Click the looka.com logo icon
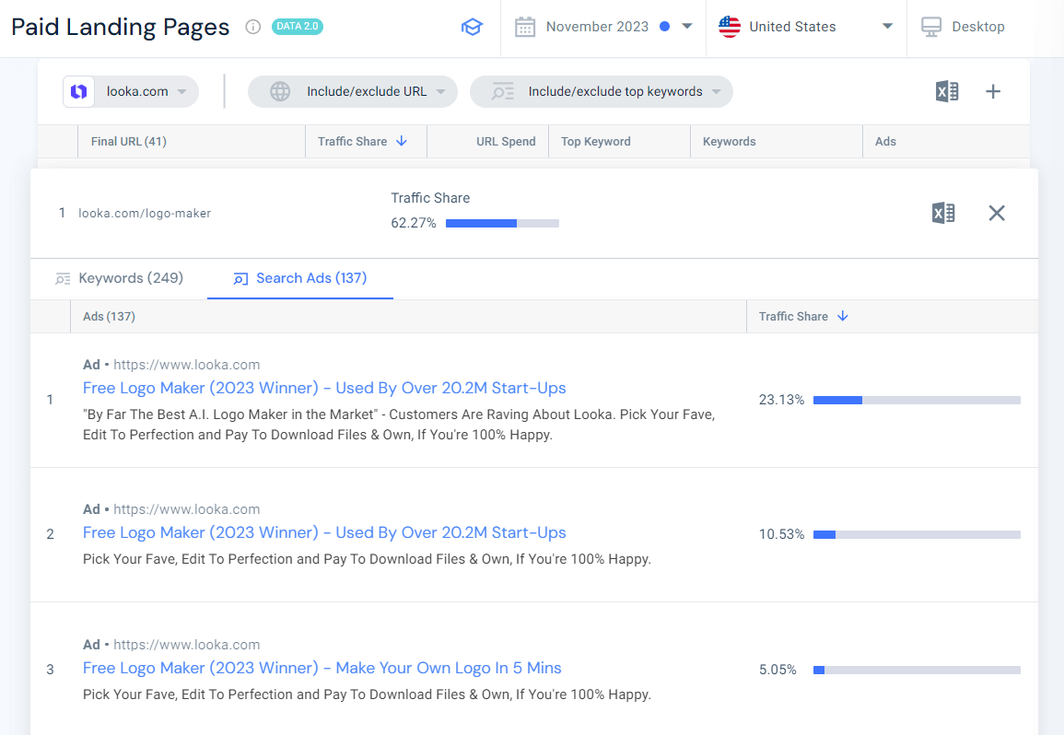Viewport: 1064px width, 735px height. [x=78, y=91]
